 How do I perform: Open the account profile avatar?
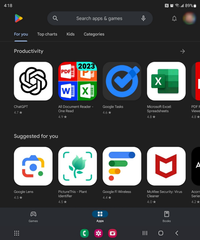coord(189,18)
